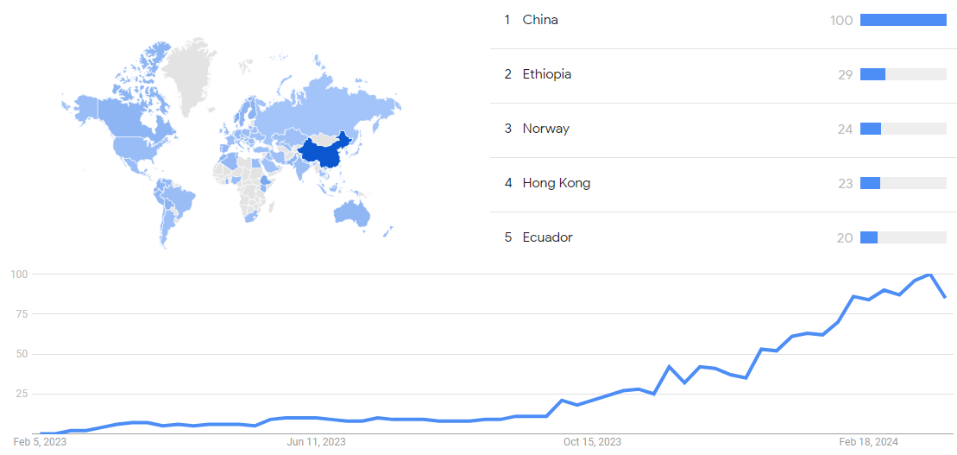Click the interest bar for Ethiopia

pos(903,74)
